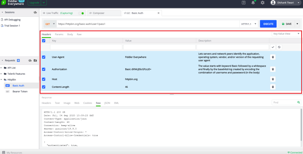
Task: Delete the Content-Length header row
Action: coord(273,87)
